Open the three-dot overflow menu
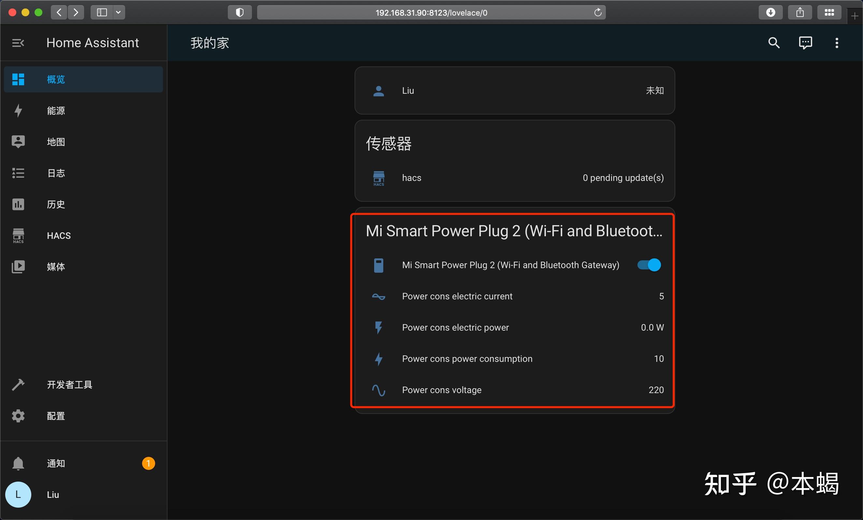The width and height of the screenshot is (863, 520). 837,43
